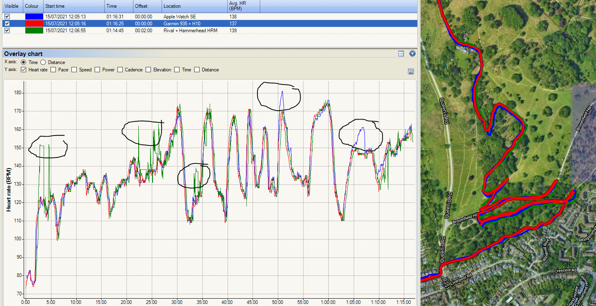
Task: Sort by the Offset column header
Action: [147, 7]
